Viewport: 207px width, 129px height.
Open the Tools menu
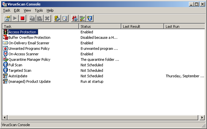[x=39, y=11]
